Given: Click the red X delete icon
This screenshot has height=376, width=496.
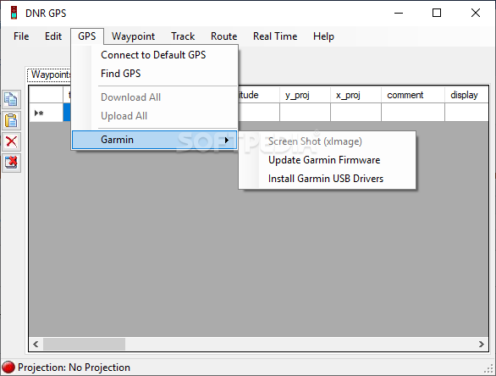Looking at the screenshot, I should pyautogui.click(x=11, y=141).
